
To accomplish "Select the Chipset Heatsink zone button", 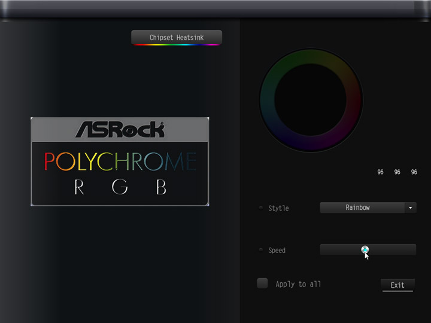I will click(x=177, y=38).
